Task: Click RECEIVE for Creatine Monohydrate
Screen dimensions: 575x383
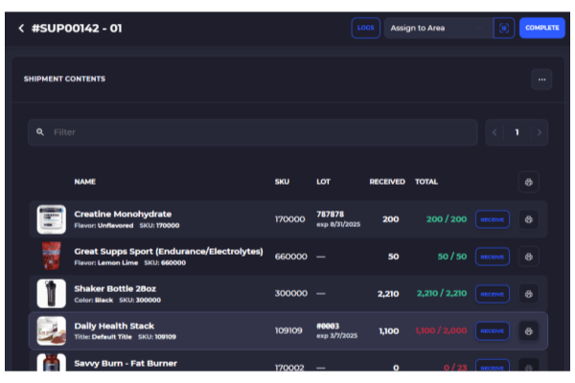Action: pos(493,219)
